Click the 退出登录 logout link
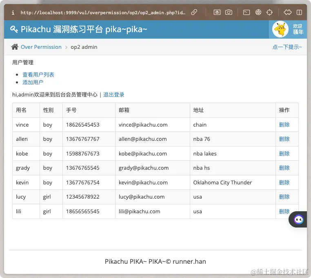The width and height of the screenshot is (311, 278). [113, 95]
